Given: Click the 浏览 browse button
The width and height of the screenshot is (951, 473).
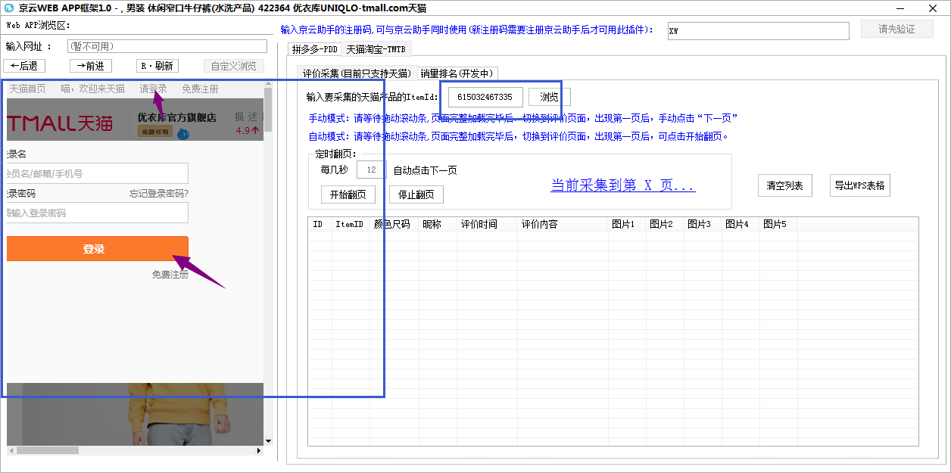Looking at the screenshot, I should click(550, 97).
